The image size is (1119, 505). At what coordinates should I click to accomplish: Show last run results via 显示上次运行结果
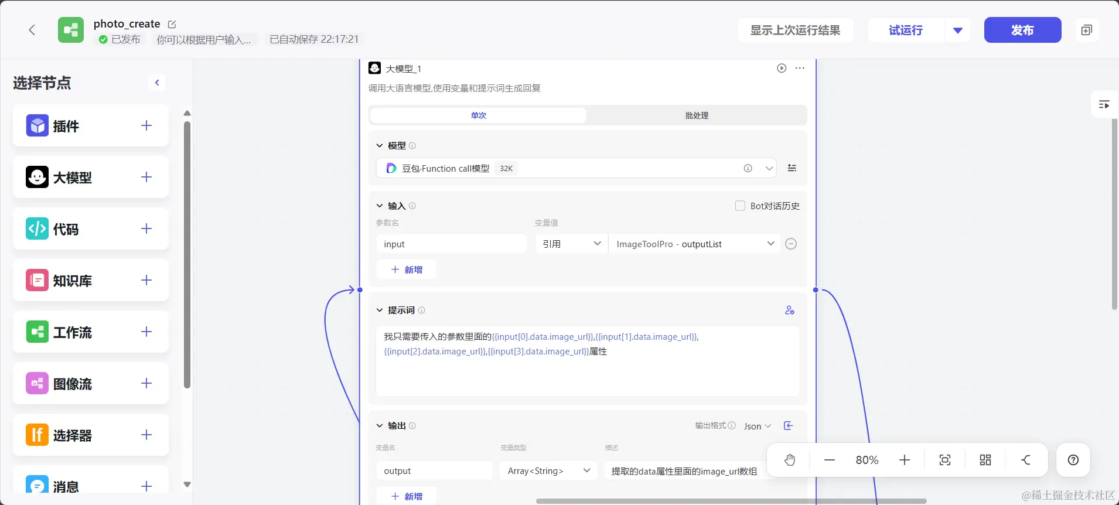pyautogui.click(x=796, y=30)
